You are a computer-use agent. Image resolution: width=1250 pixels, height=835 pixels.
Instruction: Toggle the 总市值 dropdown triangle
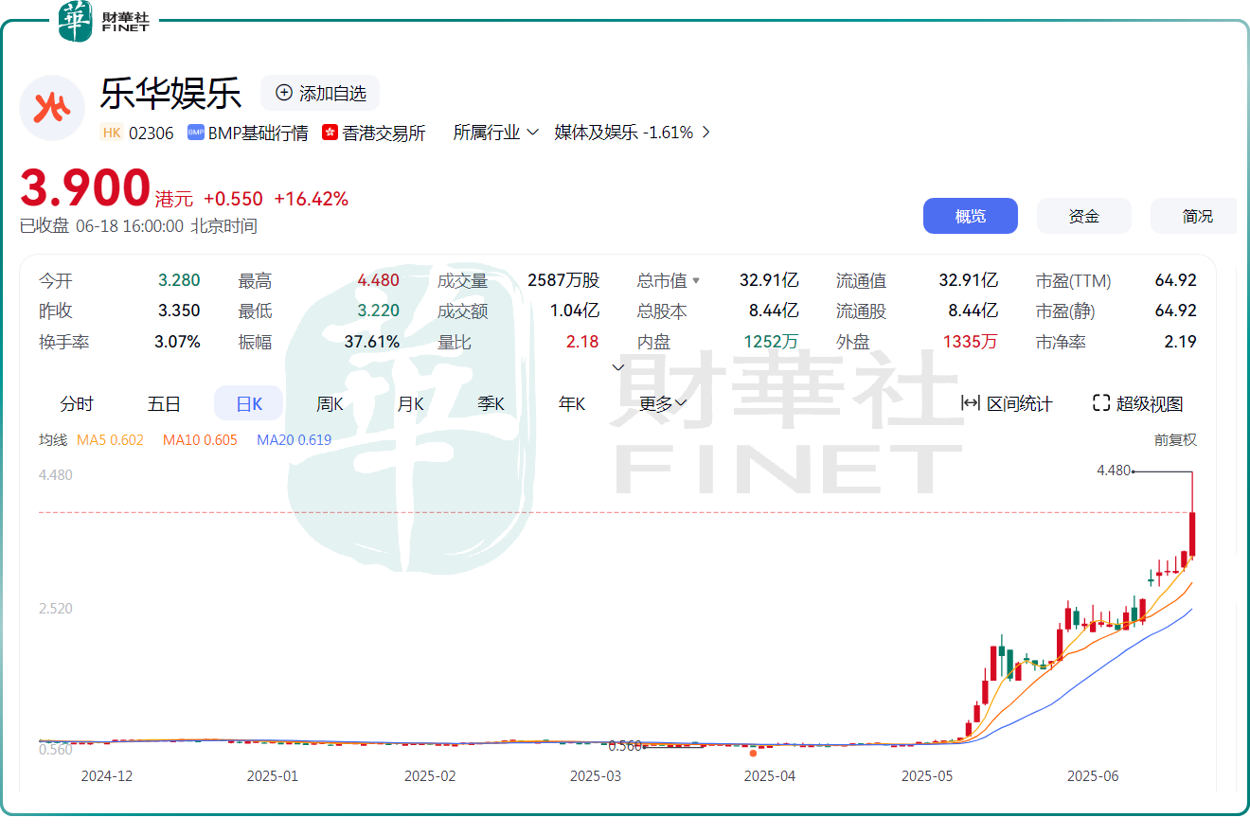[696, 281]
